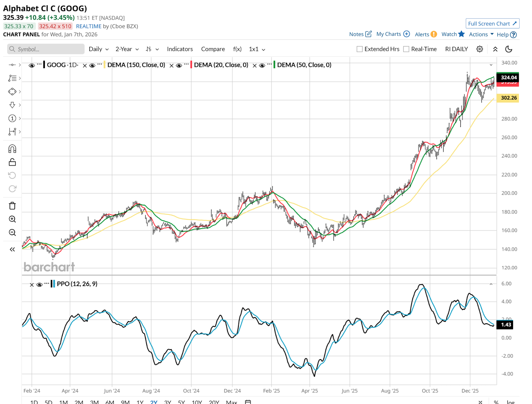Click the zoom in magnifier icon
532x404 pixels.
[x=12, y=219]
